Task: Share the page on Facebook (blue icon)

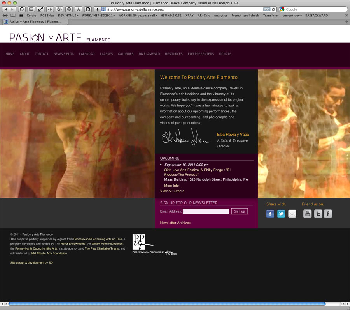Action: pos(270,214)
